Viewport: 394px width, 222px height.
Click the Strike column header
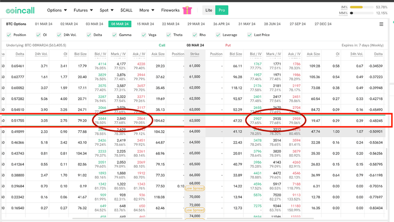(195, 54)
